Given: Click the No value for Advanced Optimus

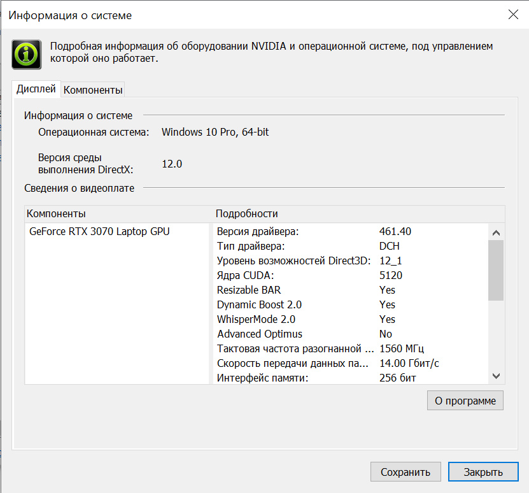Looking at the screenshot, I should tap(386, 334).
